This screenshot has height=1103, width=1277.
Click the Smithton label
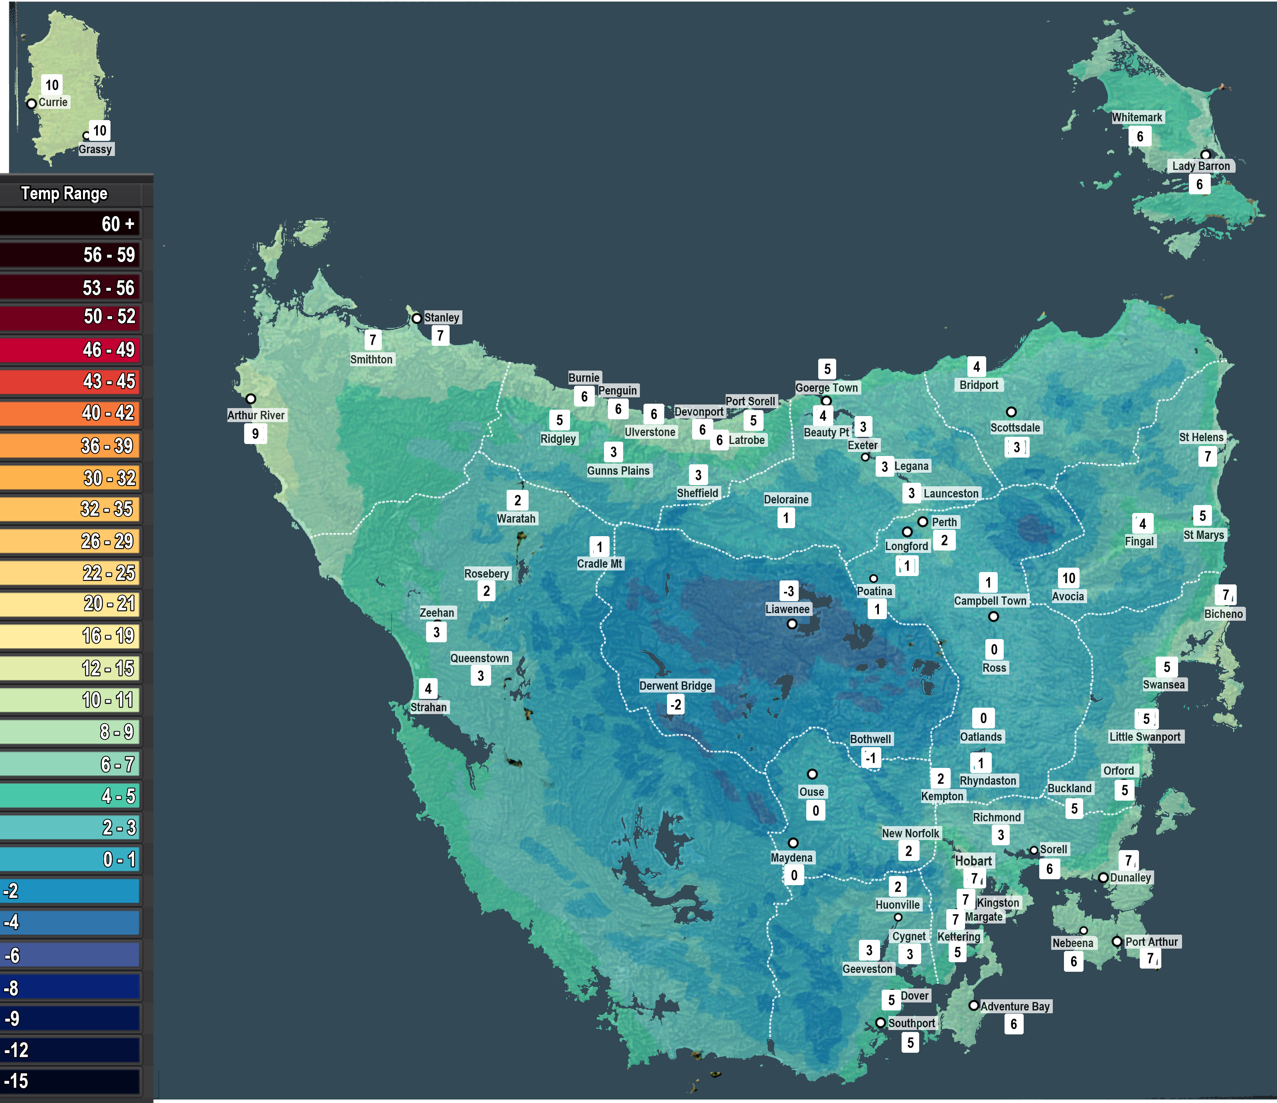[x=371, y=359]
